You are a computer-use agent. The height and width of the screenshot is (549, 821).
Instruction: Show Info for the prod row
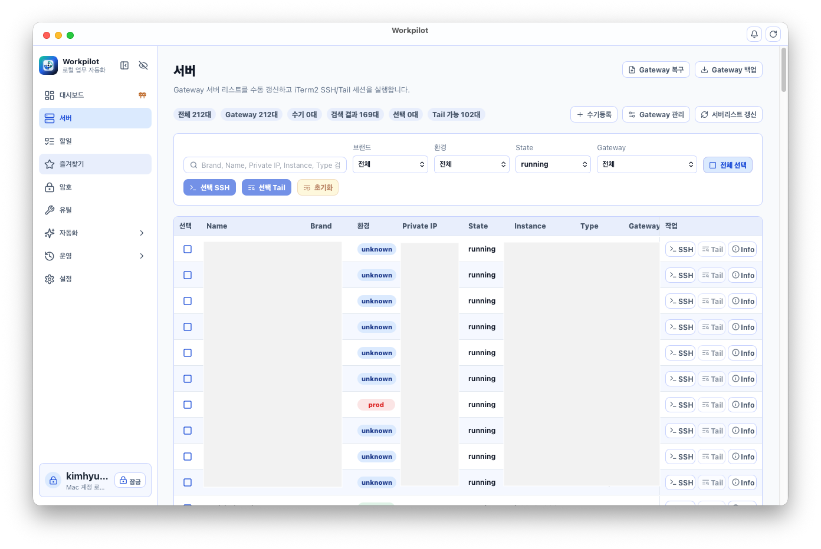[x=743, y=405]
